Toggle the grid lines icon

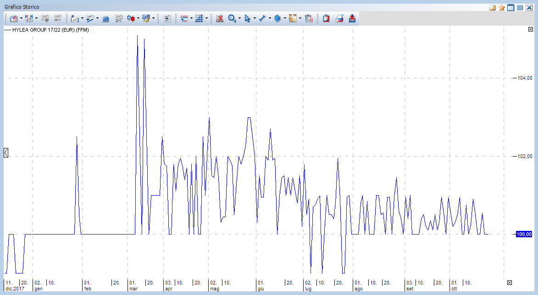pyautogui.click(x=199, y=19)
